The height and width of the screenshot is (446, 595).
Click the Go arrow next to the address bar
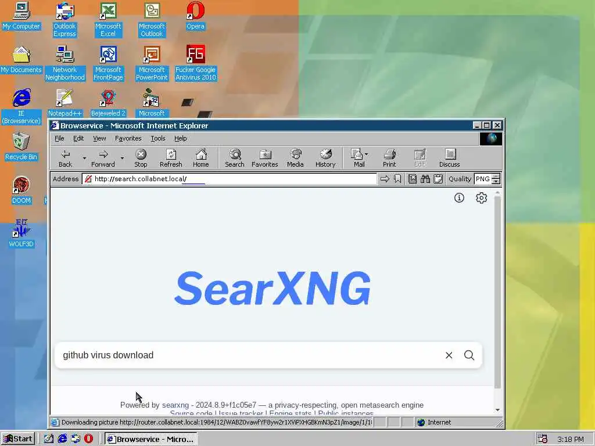(385, 179)
